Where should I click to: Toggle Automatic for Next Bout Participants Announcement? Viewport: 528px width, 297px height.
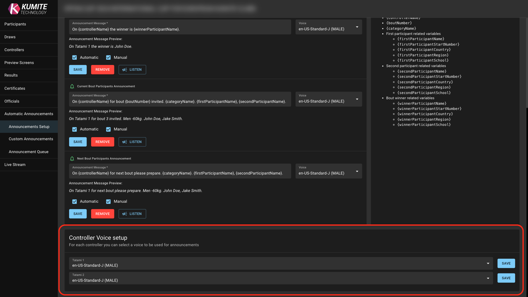tap(75, 201)
